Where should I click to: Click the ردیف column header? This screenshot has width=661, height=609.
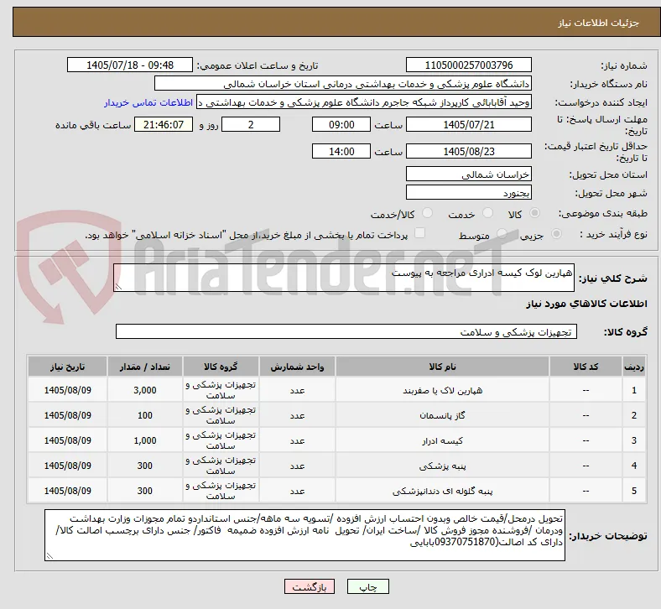pos(634,367)
